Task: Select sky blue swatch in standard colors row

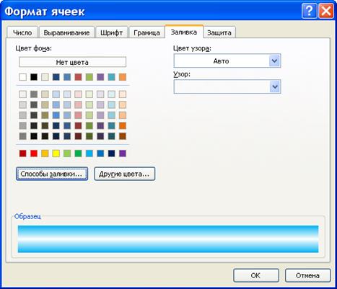Action: (89, 154)
